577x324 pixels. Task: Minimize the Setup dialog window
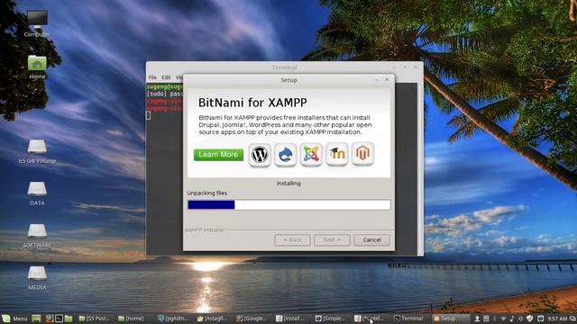[377, 80]
